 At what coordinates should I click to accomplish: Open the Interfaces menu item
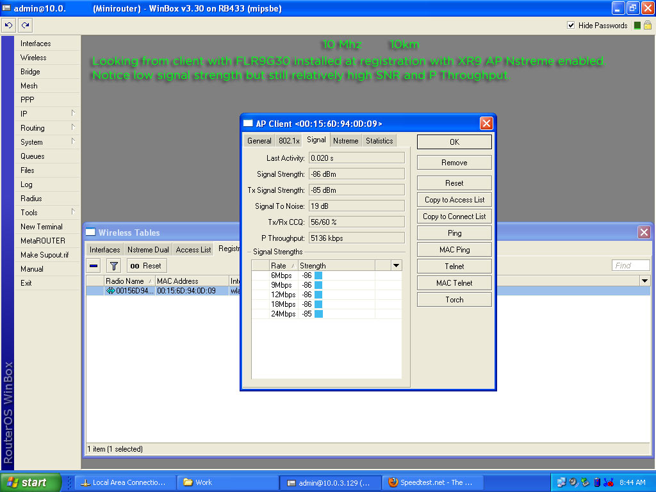36,44
